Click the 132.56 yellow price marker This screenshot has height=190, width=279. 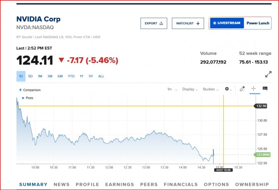click(261, 106)
